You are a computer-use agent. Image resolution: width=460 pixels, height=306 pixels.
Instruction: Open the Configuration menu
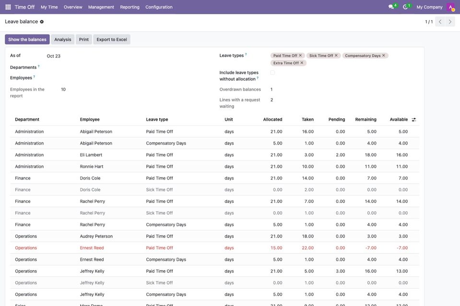159,7
